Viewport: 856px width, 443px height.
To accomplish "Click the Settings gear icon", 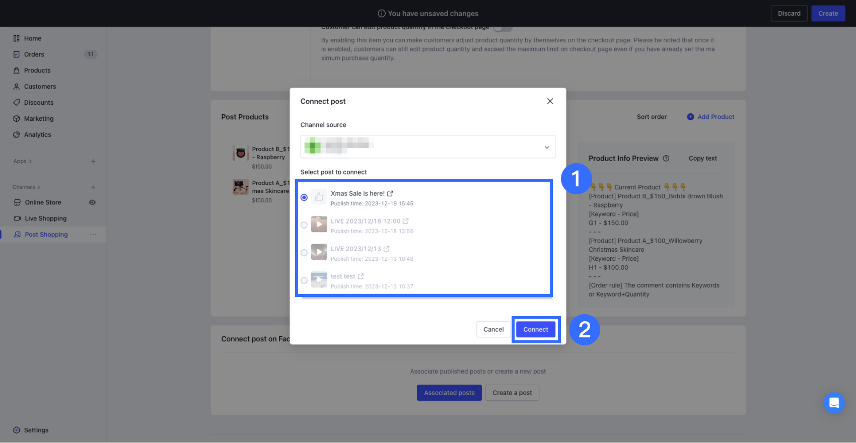I will coord(17,430).
